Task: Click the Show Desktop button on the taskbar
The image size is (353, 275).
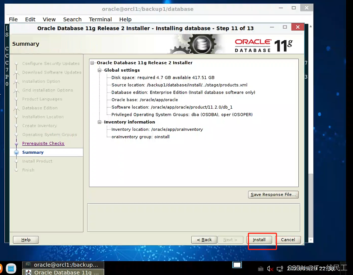Action: (237, 265)
